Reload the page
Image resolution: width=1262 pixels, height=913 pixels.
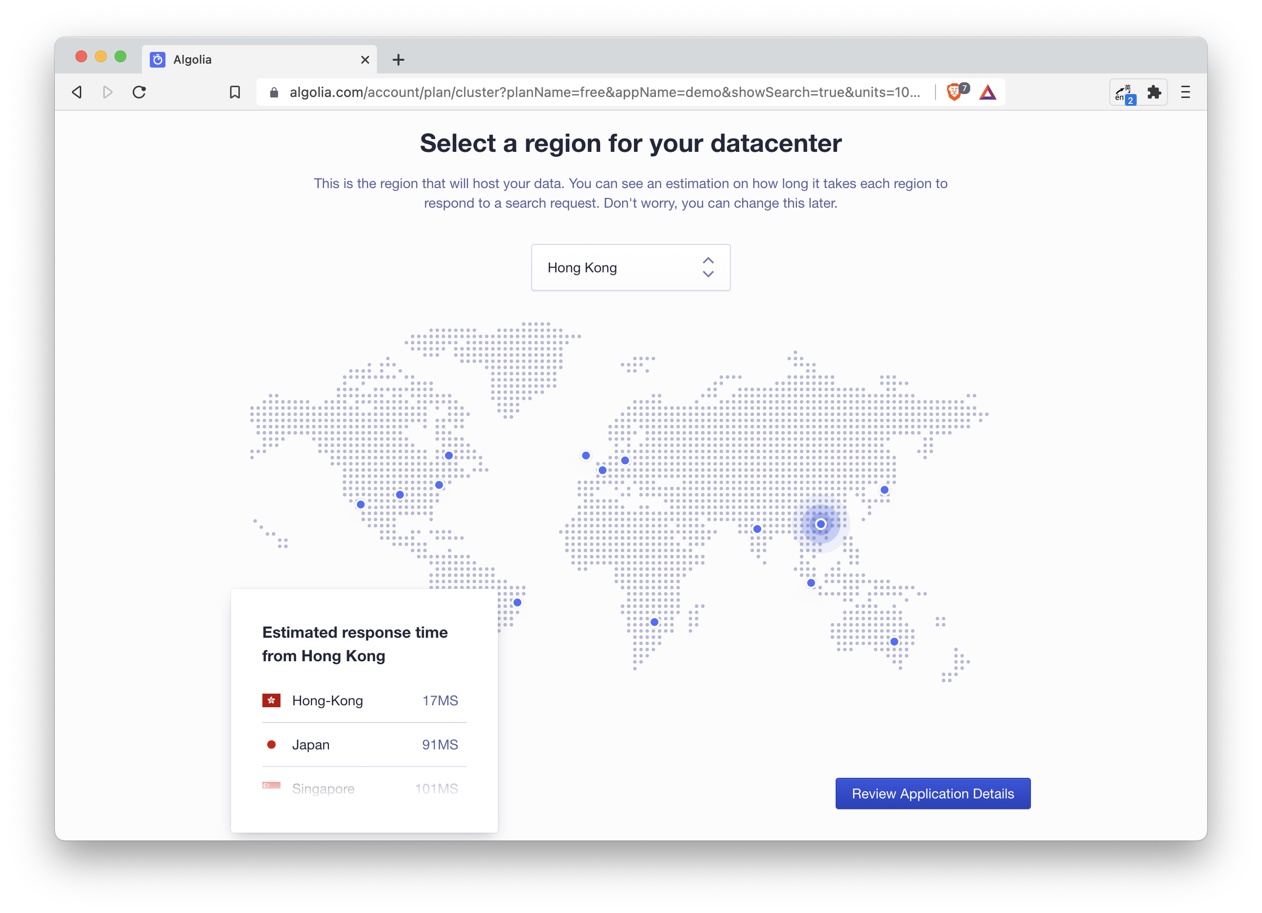139,92
